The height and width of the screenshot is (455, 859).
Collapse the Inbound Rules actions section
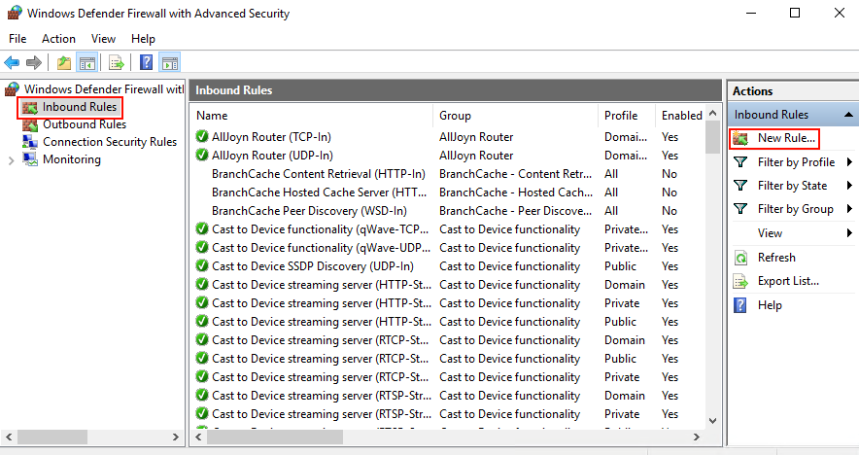(x=850, y=115)
